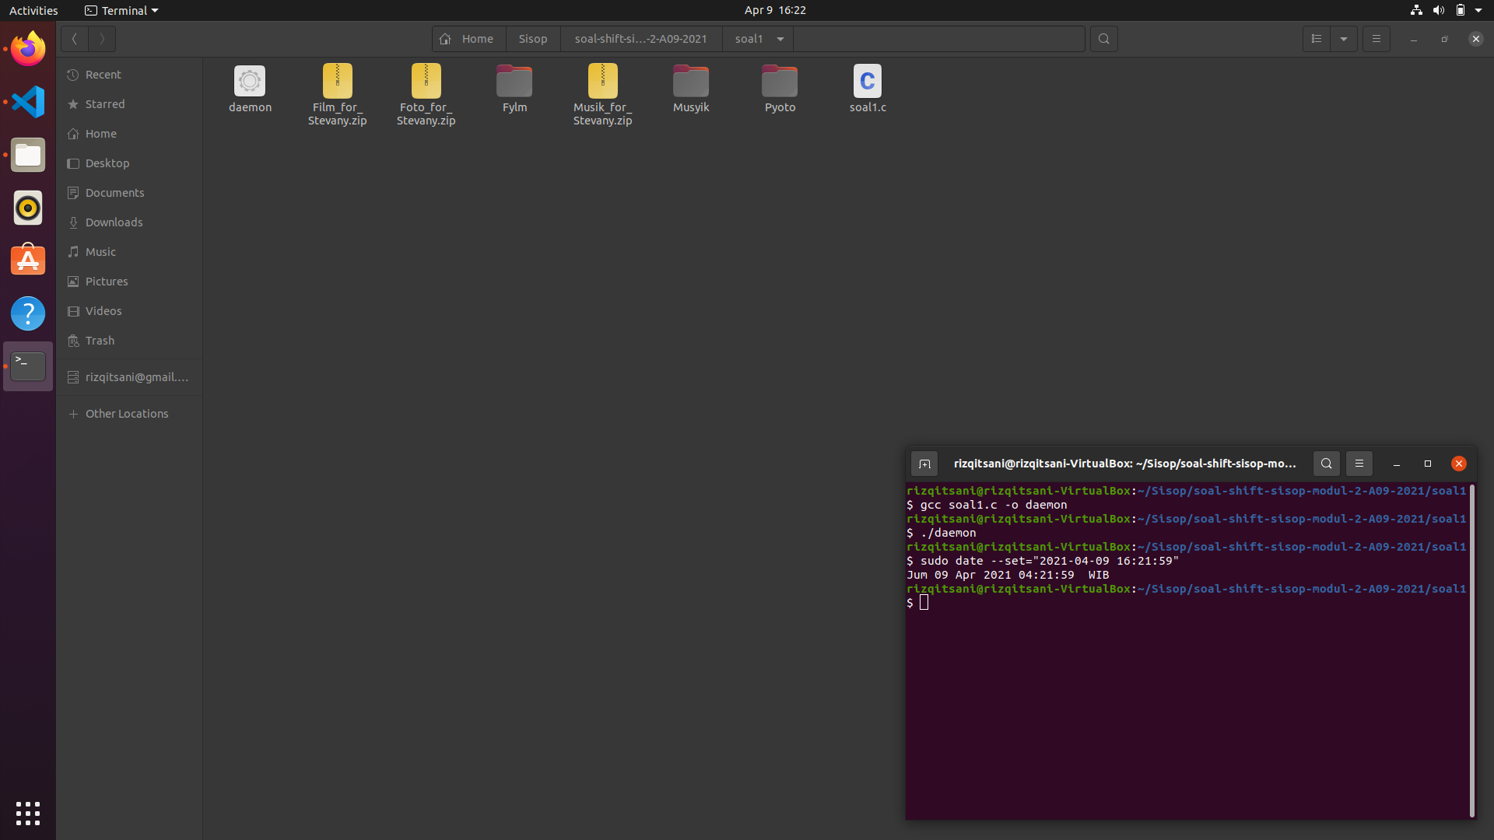The image size is (1494, 840).
Task: Select the Terminal icon in dock
Action: (28, 366)
